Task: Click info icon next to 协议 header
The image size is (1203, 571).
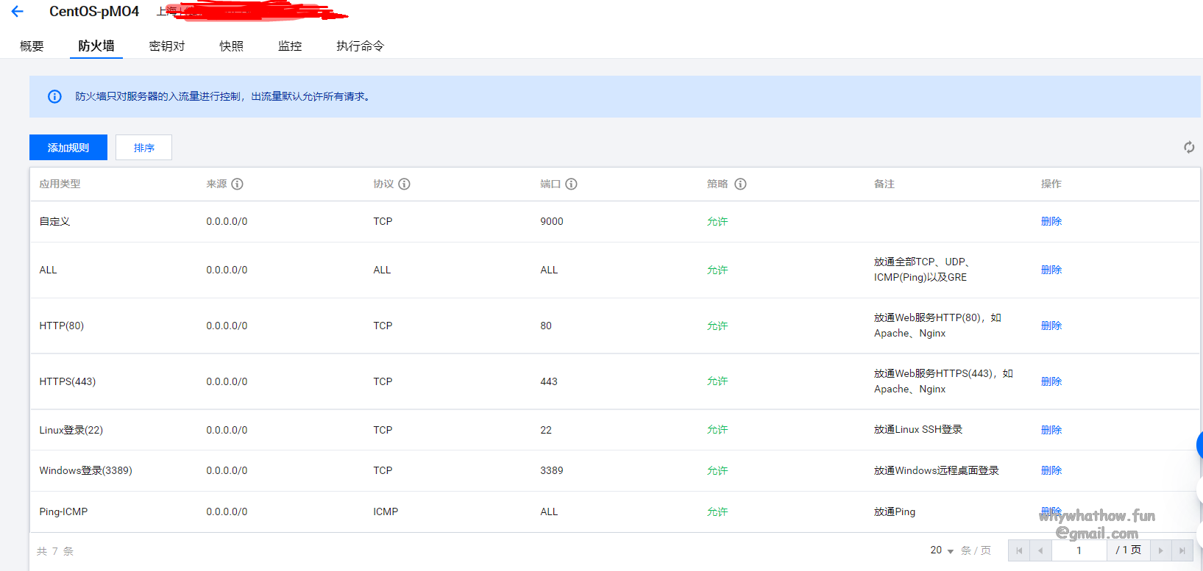Action: tap(404, 184)
